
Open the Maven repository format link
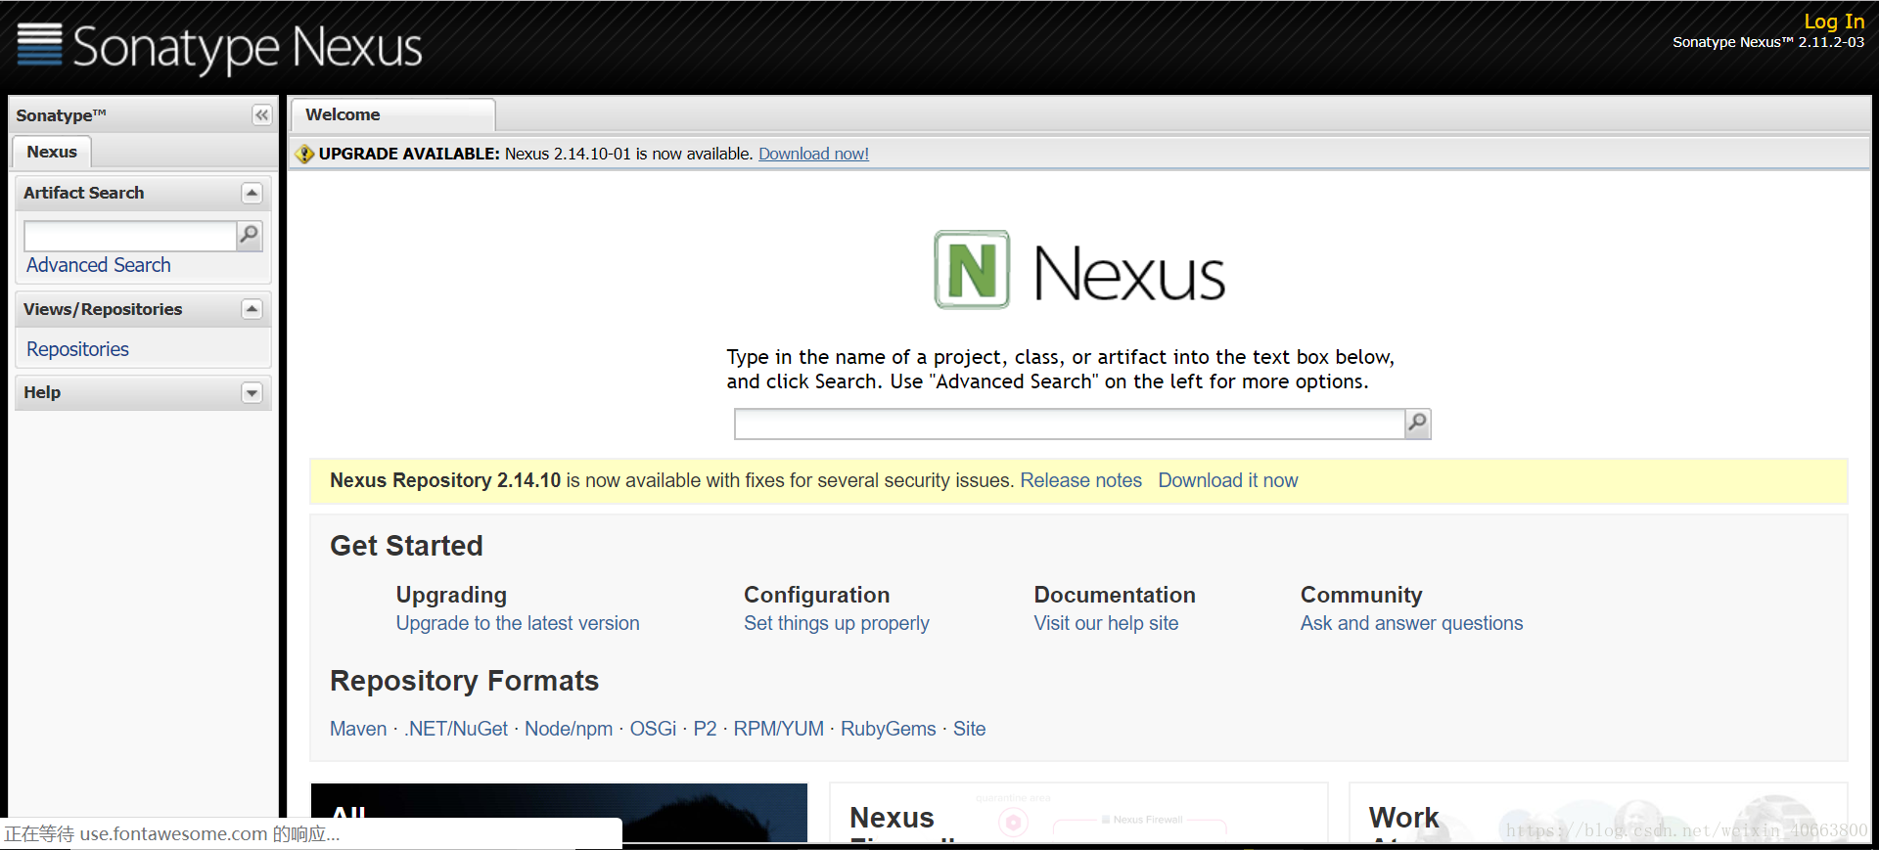[x=358, y=729]
